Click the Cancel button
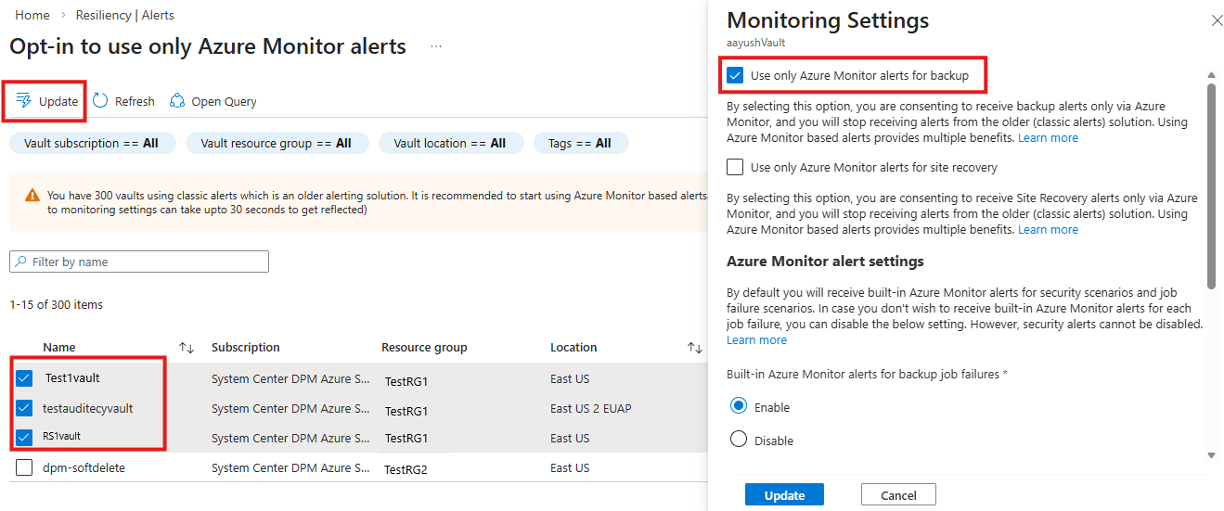1224x511 pixels. [898, 495]
